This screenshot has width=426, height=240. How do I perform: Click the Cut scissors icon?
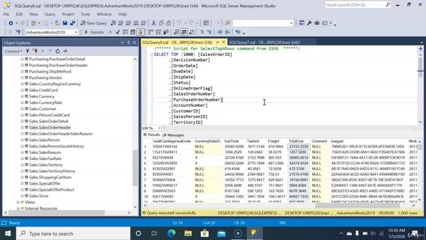point(154,23)
